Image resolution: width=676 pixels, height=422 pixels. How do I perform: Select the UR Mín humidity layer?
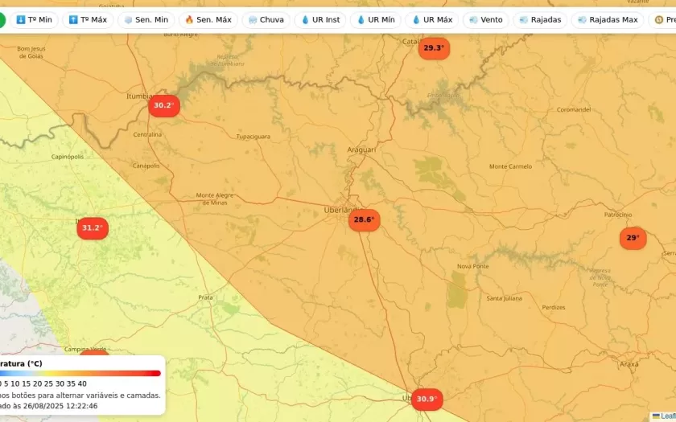coord(375,19)
